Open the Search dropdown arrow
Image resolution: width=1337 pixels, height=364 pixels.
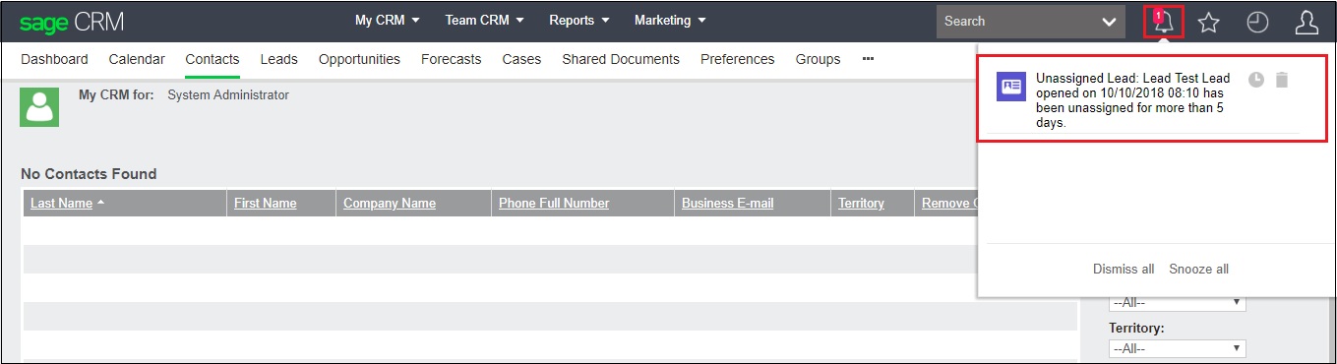[x=1110, y=22]
